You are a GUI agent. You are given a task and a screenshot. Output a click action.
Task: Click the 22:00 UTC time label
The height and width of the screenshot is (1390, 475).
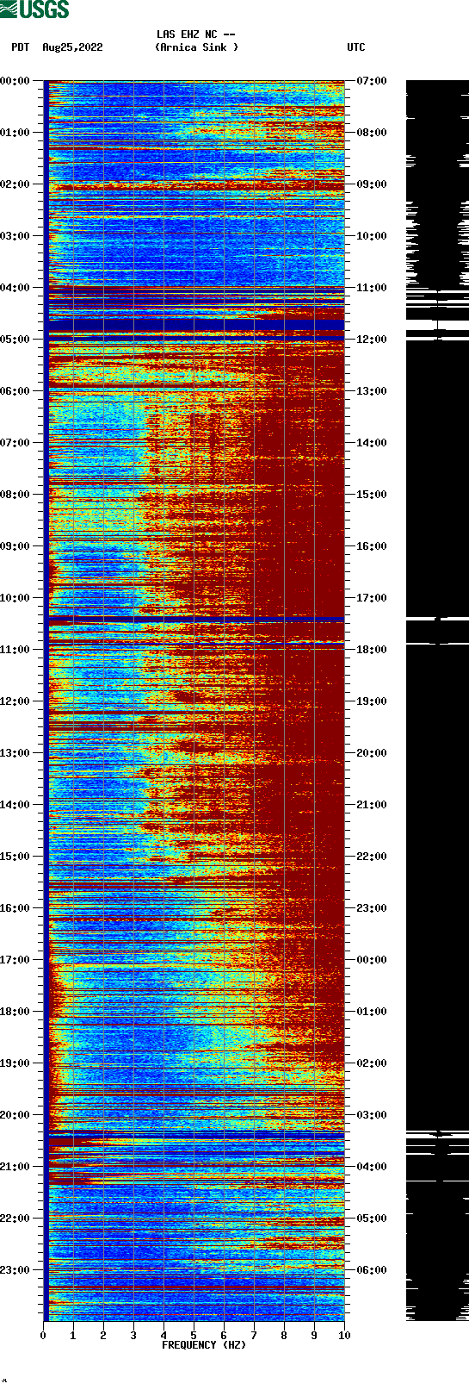tap(372, 857)
